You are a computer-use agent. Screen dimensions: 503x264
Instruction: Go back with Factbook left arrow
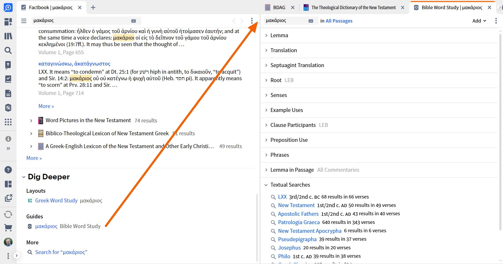(234, 21)
